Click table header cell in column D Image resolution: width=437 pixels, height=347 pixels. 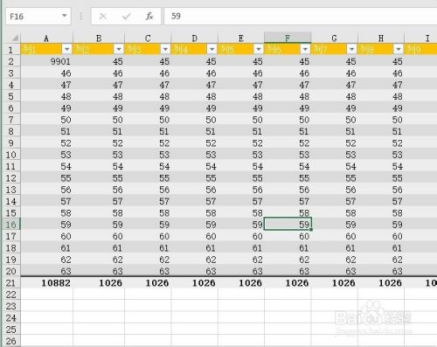click(194, 49)
